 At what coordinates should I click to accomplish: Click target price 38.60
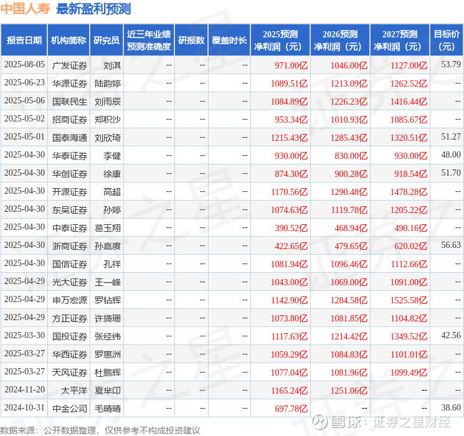(451, 407)
